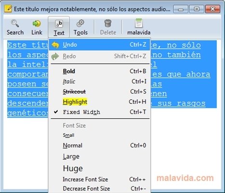The width and height of the screenshot is (225, 193).
Task: Click the note text 'sus rasgos'
Action: coord(182,103)
